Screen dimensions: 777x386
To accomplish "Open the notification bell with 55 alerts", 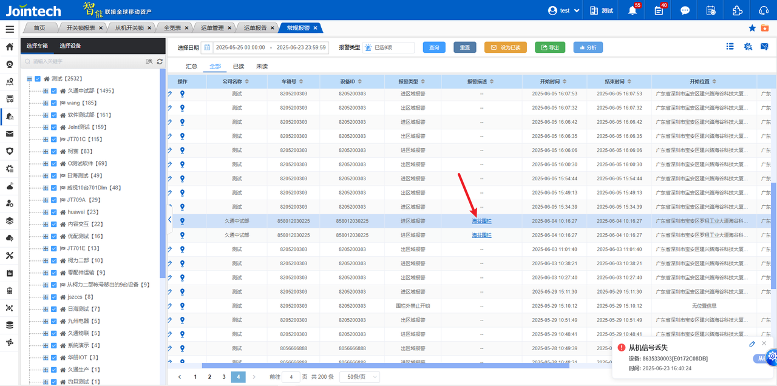I will (633, 10).
